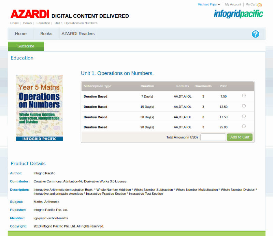This screenshot has height=236, width=273.
Task: Click the Total Amount (In USD) label
Action: pyautogui.click(x=183, y=137)
